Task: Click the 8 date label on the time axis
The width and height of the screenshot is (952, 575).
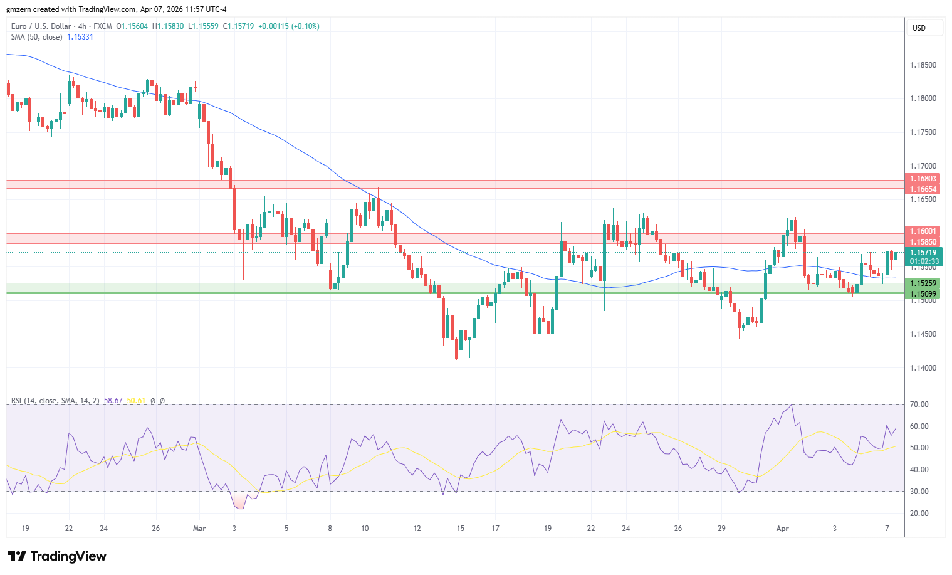Action: 330,529
